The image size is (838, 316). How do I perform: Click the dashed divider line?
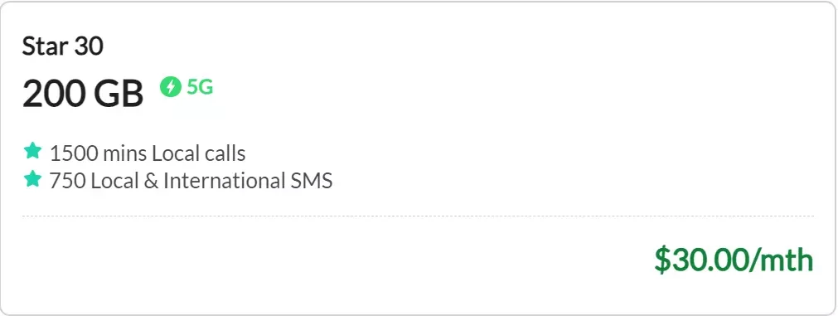pyautogui.click(x=418, y=216)
